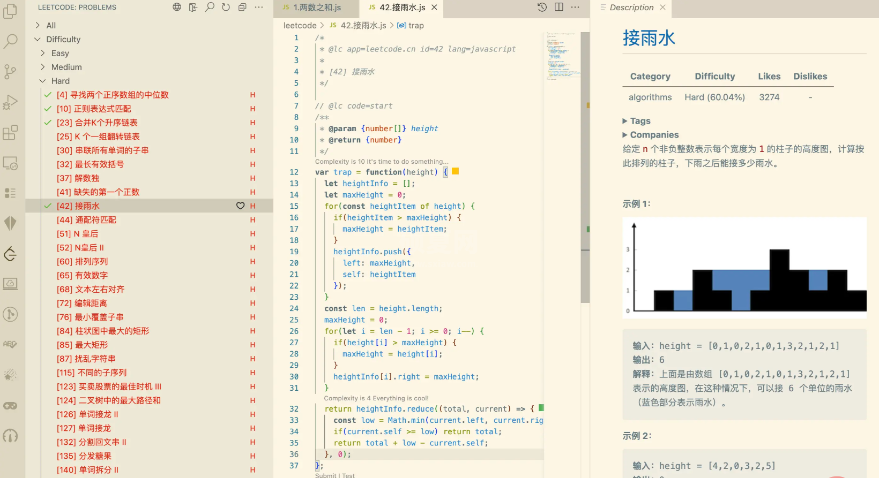This screenshot has width=879, height=478.
Task: Click the globe endpoint icon in LeetCode header
Action: pyautogui.click(x=177, y=7)
